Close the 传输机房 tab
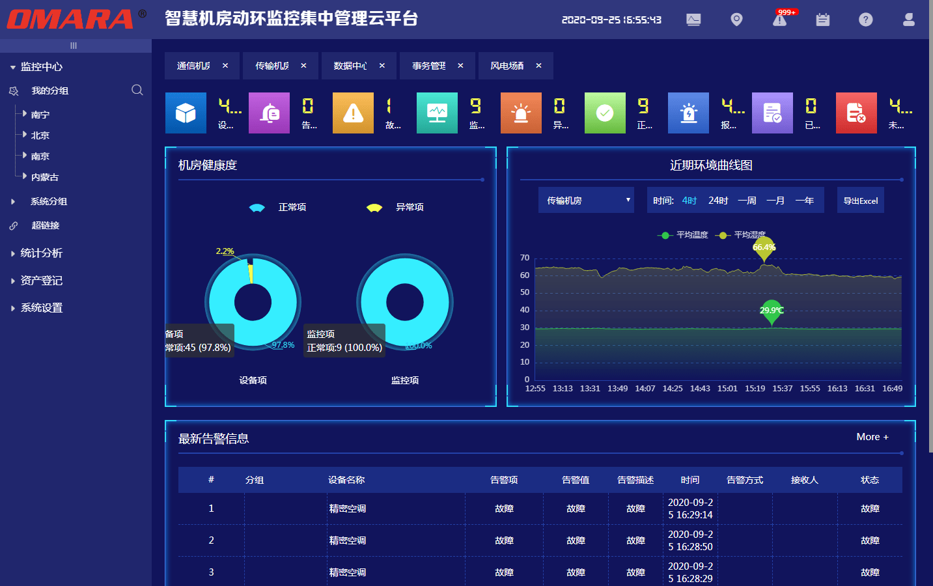 tap(303, 66)
